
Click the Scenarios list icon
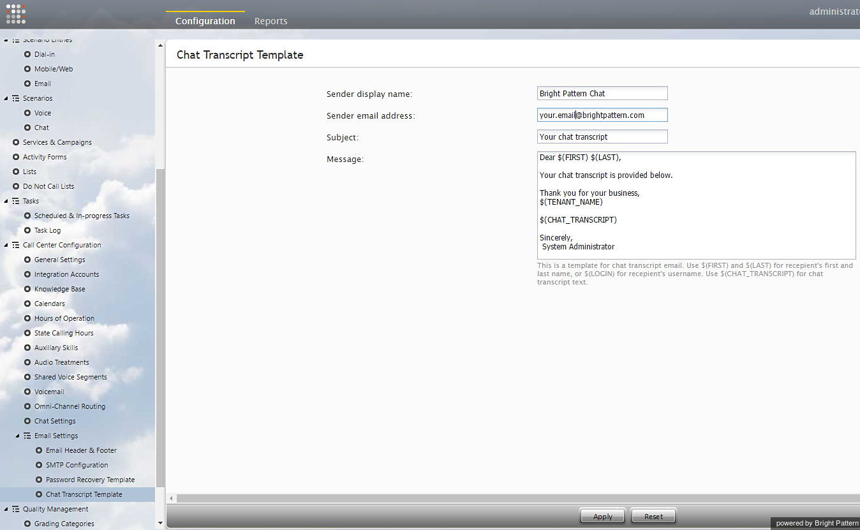16,98
